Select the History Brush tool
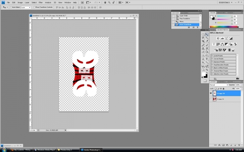The image size is (244, 152). coord(207,49)
